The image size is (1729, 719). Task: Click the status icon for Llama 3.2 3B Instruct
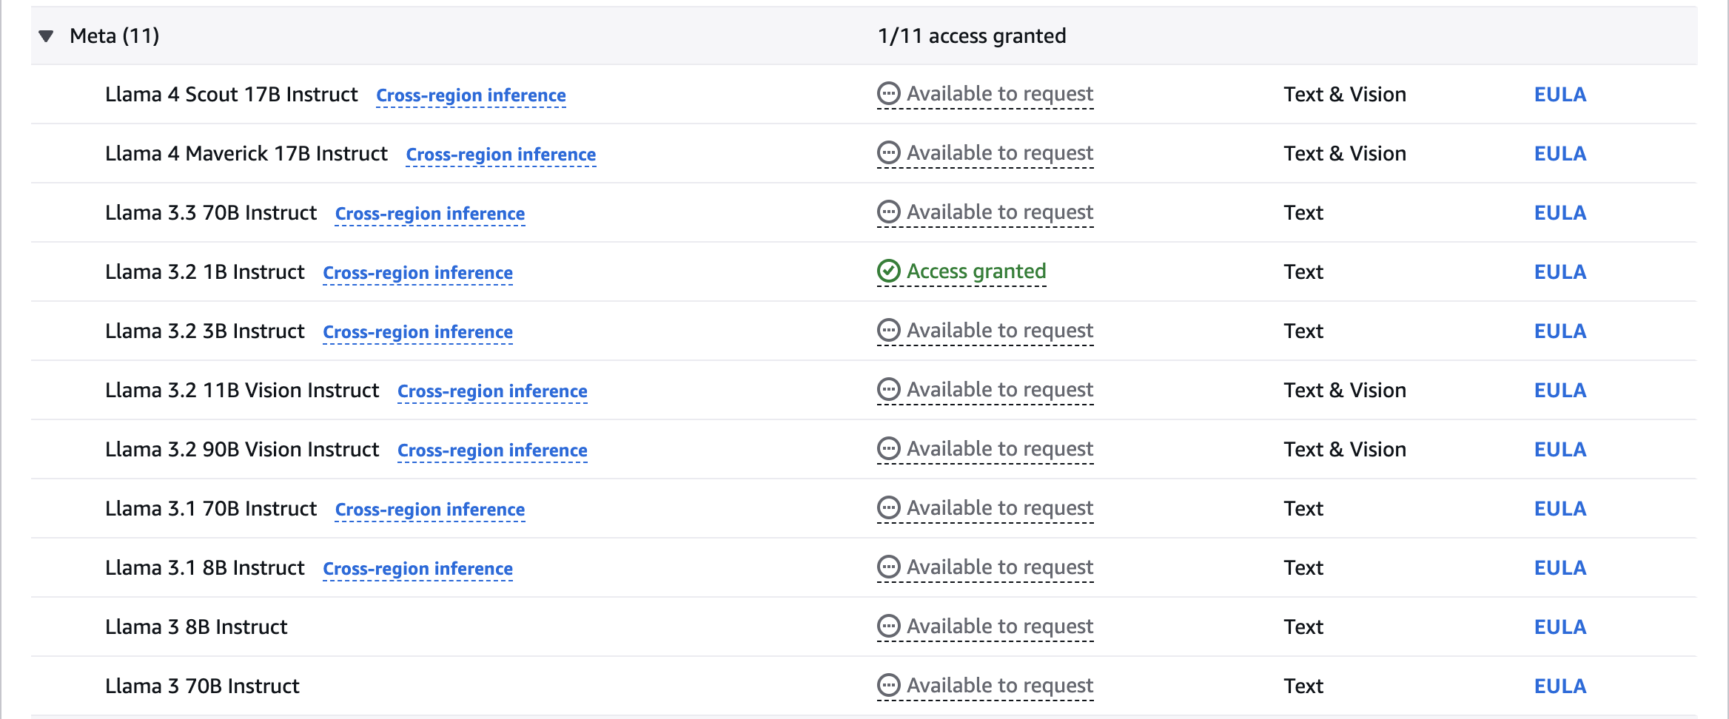coord(888,331)
